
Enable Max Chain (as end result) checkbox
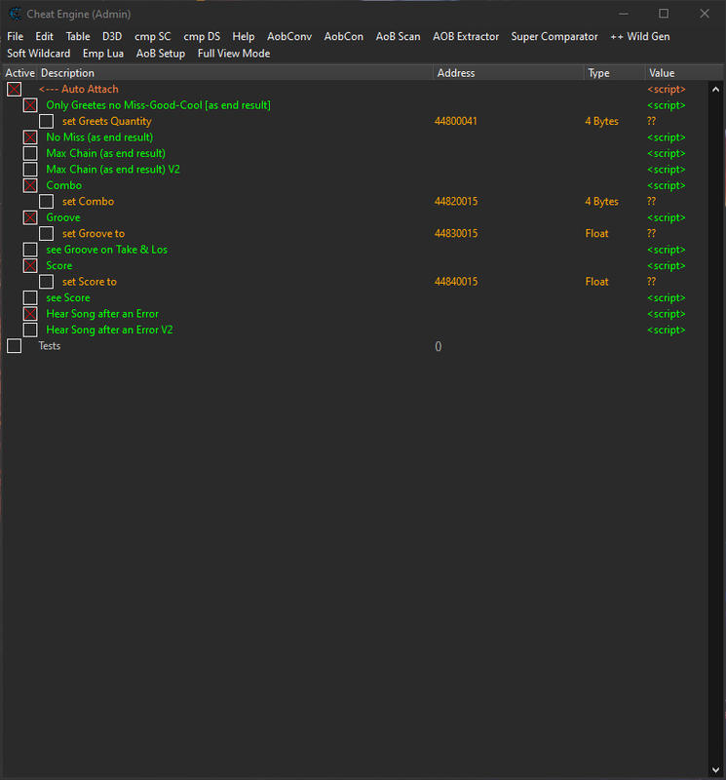pos(30,153)
